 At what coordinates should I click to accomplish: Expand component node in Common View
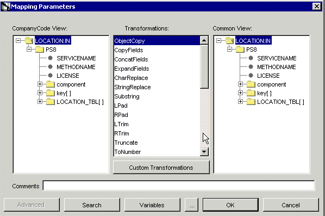tap(240, 84)
